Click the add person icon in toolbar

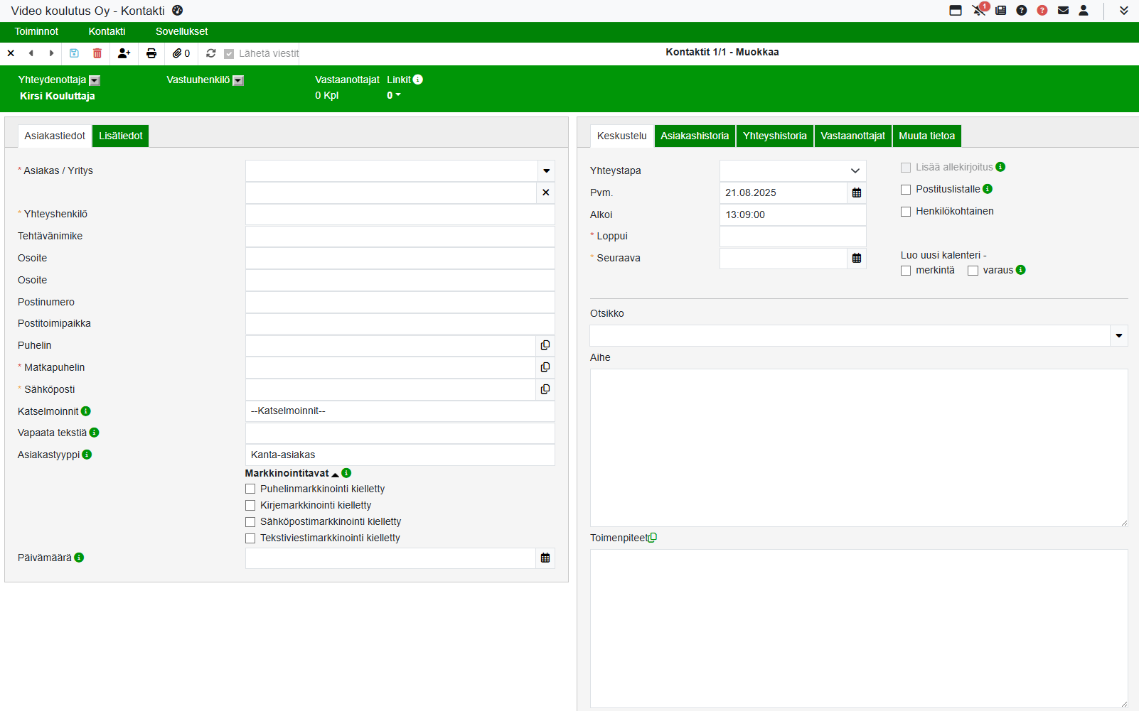pyautogui.click(x=124, y=53)
